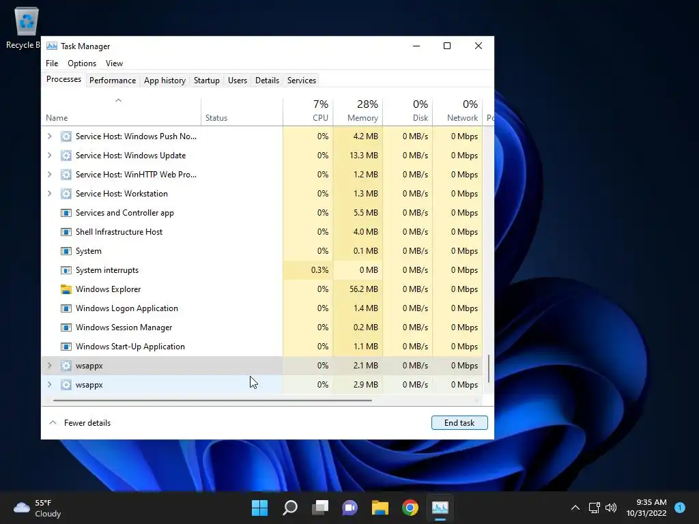Switch to the Services tab
The height and width of the screenshot is (524, 699).
(x=301, y=81)
